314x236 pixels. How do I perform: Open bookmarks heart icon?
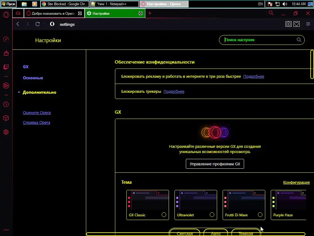click(x=297, y=24)
